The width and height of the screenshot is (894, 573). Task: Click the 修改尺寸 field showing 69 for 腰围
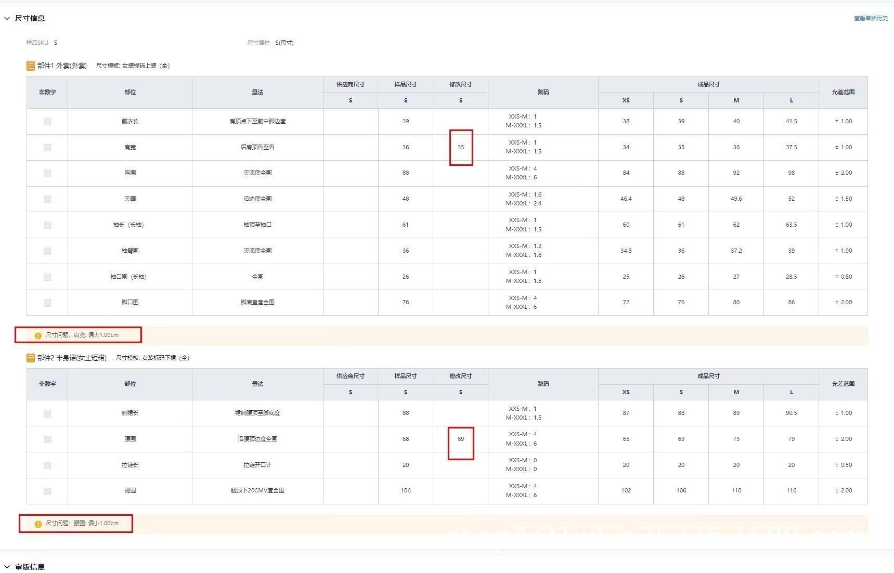click(461, 439)
